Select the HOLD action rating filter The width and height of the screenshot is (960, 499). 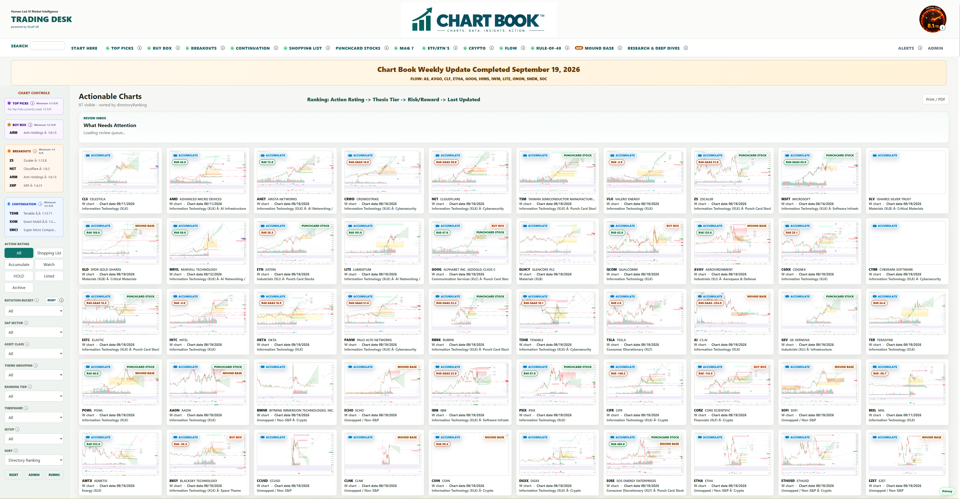(x=19, y=276)
